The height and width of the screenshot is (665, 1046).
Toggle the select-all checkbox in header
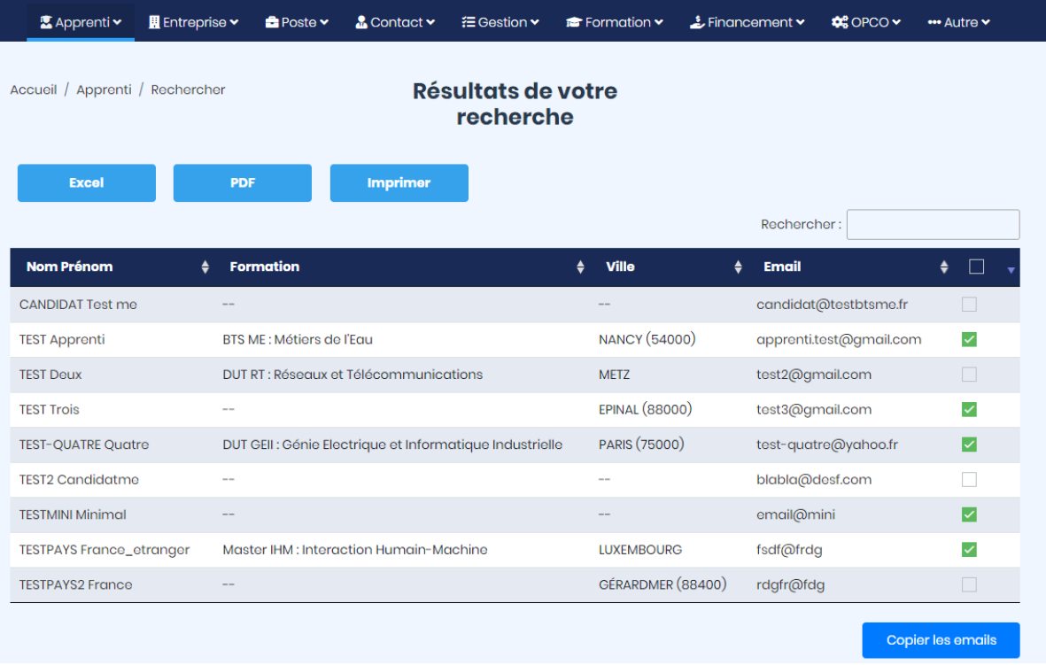click(x=977, y=267)
